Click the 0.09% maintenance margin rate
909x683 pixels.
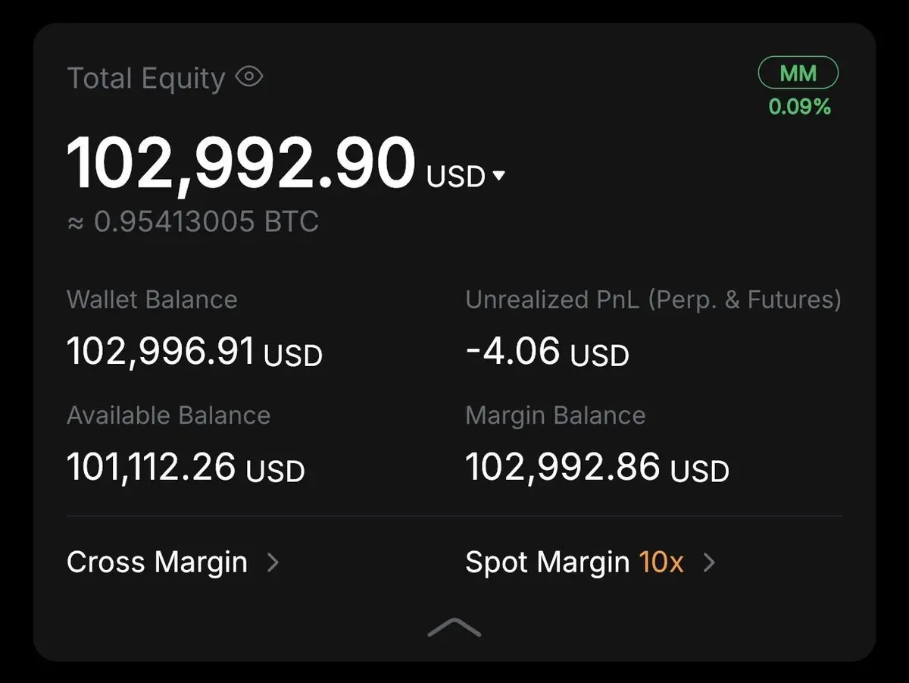tap(800, 107)
